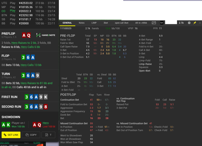The height and width of the screenshot is (146, 202).
Task: Click Hero Calls 6 bb link
Action: 30,47
